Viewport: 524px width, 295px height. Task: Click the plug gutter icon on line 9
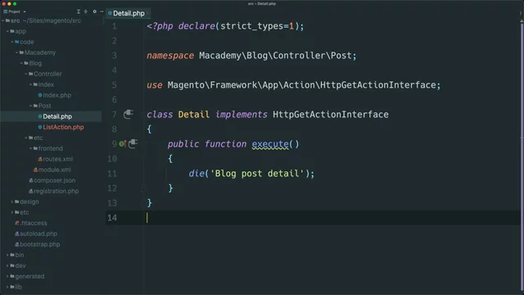click(133, 144)
